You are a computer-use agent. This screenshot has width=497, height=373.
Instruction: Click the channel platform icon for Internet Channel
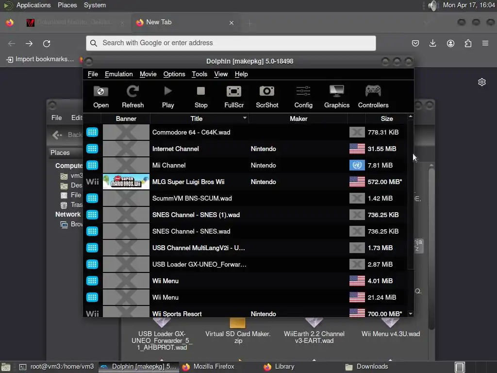[x=92, y=149]
